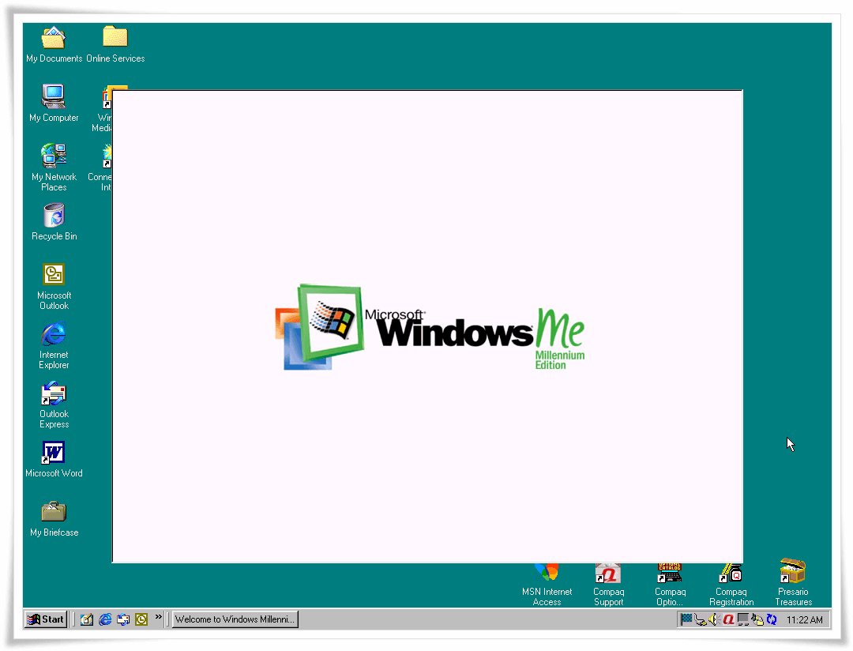Viewport: 853px width, 651px height.
Task: Open My Documents
Action: click(53, 37)
